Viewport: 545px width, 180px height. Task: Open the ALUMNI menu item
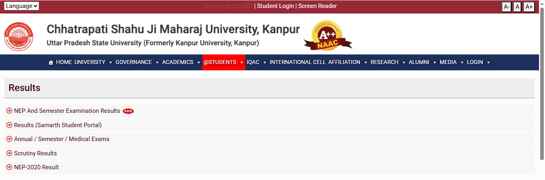(419, 62)
